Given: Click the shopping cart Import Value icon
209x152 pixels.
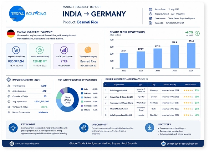Looking at the screenshot, I should click(x=16, y=50).
